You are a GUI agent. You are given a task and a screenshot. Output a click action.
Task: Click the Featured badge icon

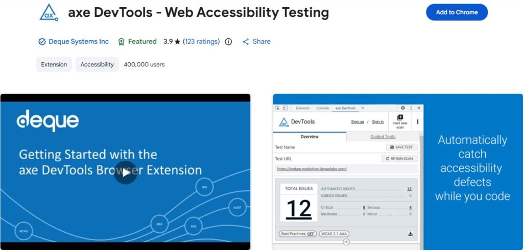pyautogui.click(x=121, y=42)
